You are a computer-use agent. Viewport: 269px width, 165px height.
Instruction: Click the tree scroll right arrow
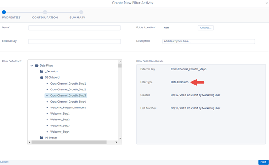tap(116, 142)
